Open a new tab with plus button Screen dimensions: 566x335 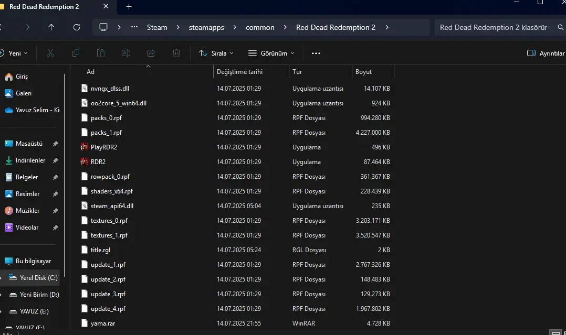tap(129, 6)
